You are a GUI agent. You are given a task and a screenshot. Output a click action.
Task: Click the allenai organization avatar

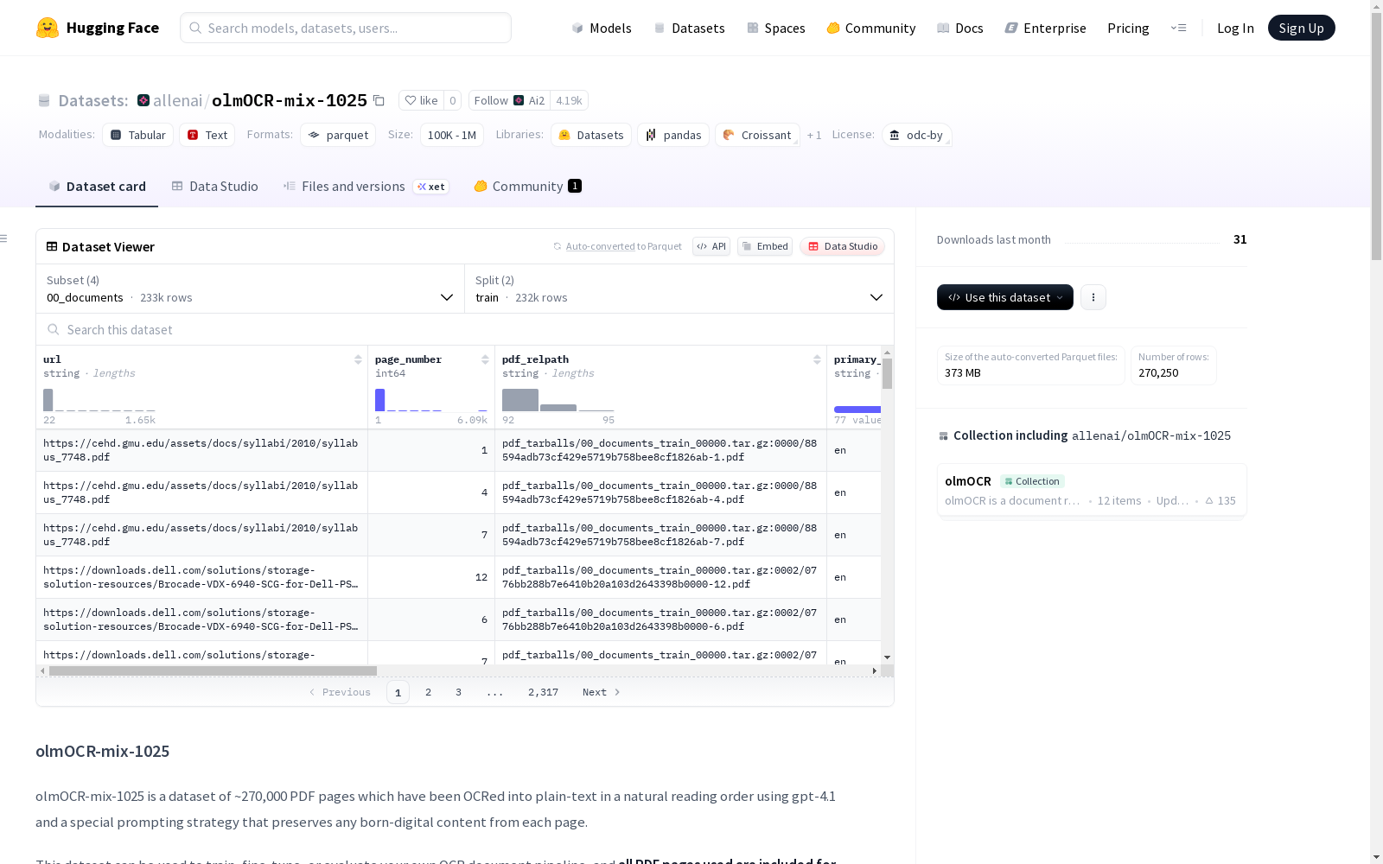pyautogui.click(x=143, y=100)
